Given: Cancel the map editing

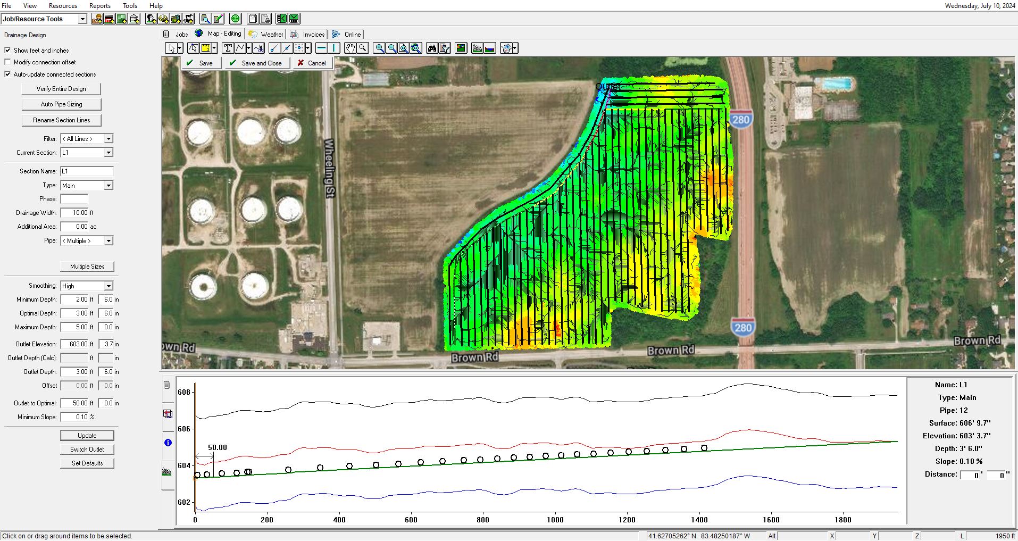Looking at the screenshot, I should click(x=312, y=63).
